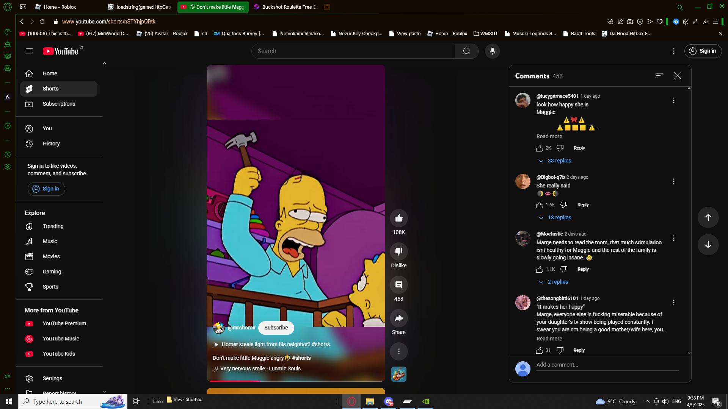Open YouTube Music from the sidebar

point(59,339)
